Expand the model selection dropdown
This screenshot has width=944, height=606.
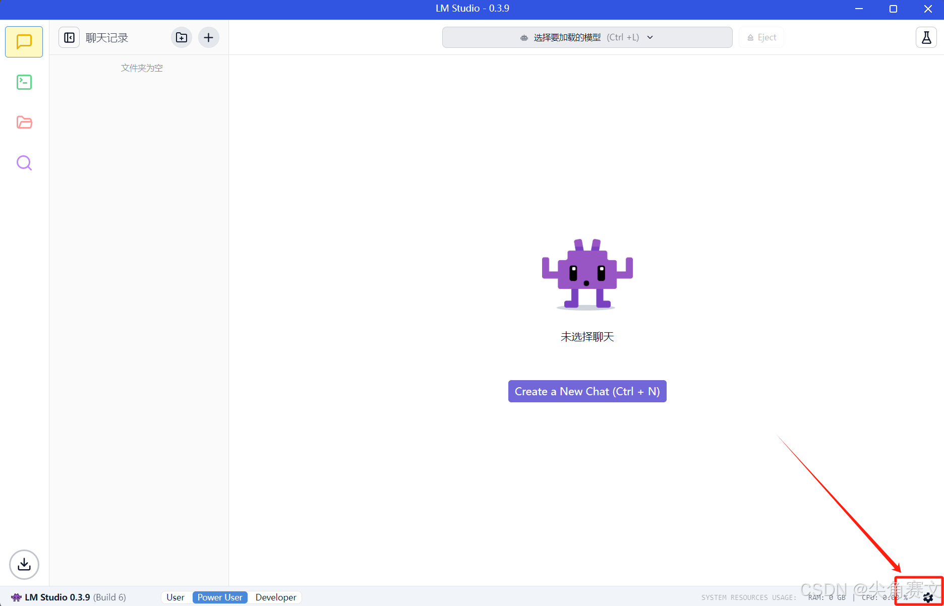pos(587,37)
